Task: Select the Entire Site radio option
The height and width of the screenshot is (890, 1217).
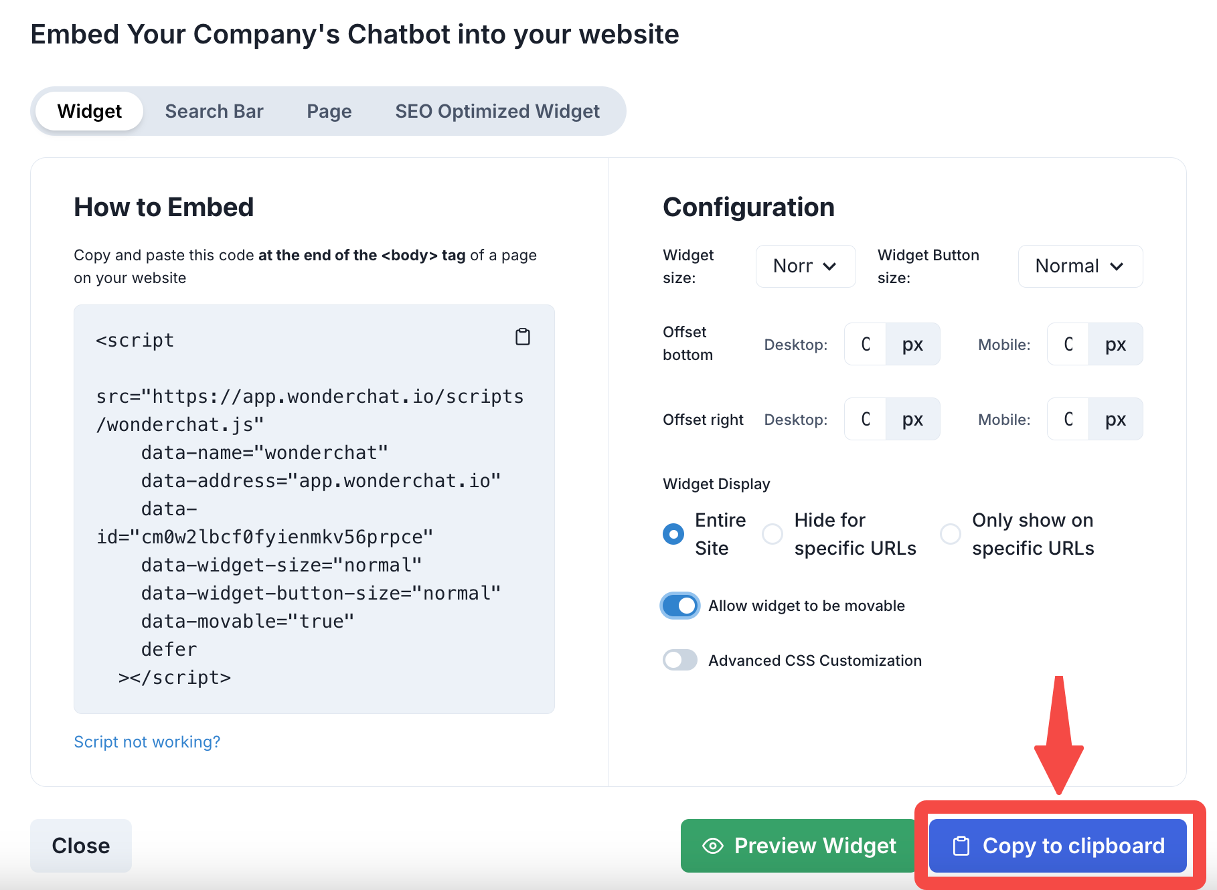Action: coord(673,534)
